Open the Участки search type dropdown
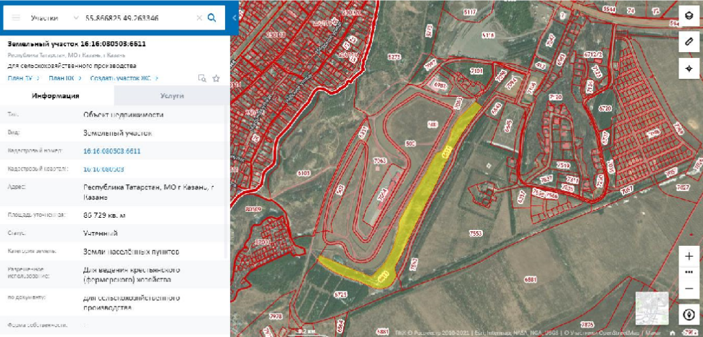 click(55, 17)
